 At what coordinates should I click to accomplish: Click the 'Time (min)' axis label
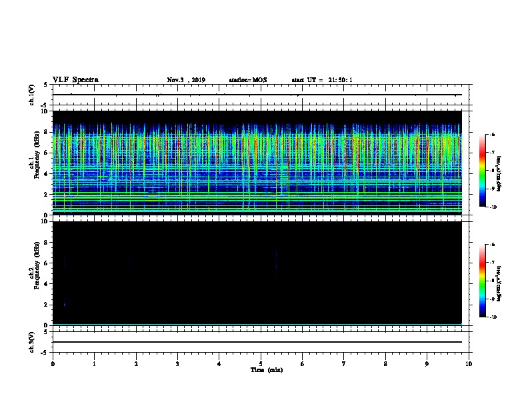[x=267, y=370]
